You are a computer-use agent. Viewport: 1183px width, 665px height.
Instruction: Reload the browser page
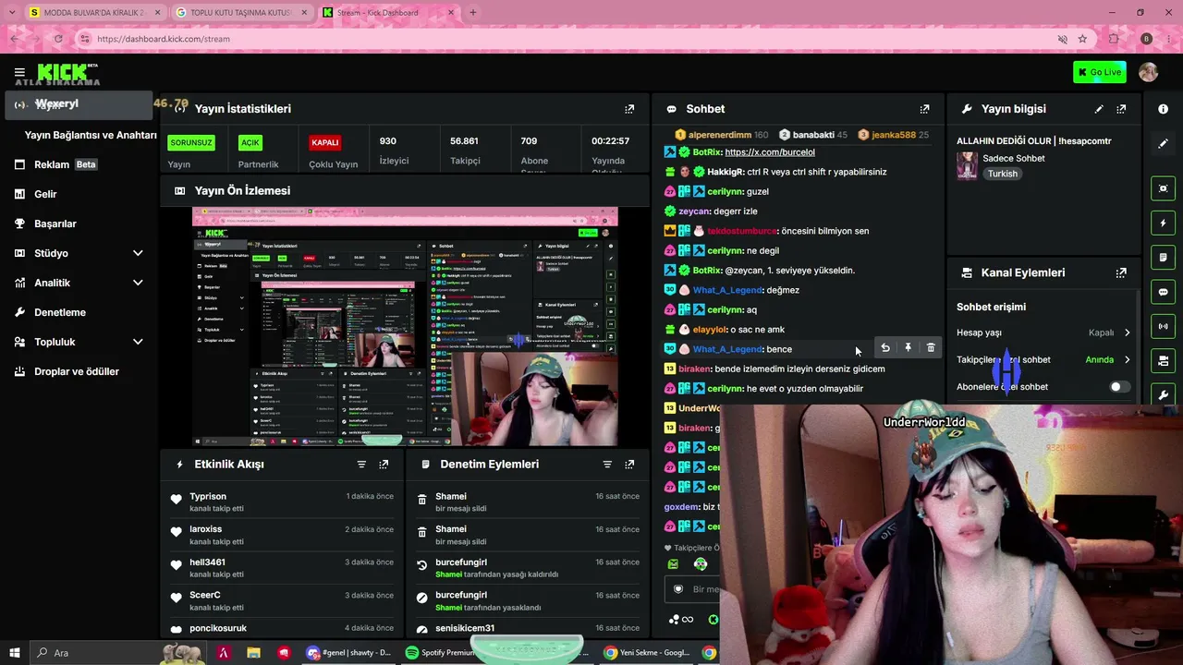pyautogui.click(x=57, y=39)
